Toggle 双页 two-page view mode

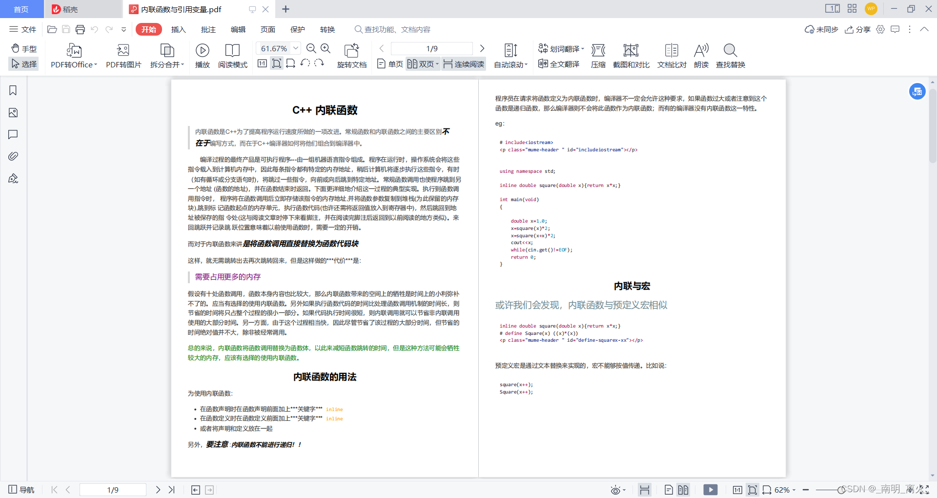(x=421, y=63)
